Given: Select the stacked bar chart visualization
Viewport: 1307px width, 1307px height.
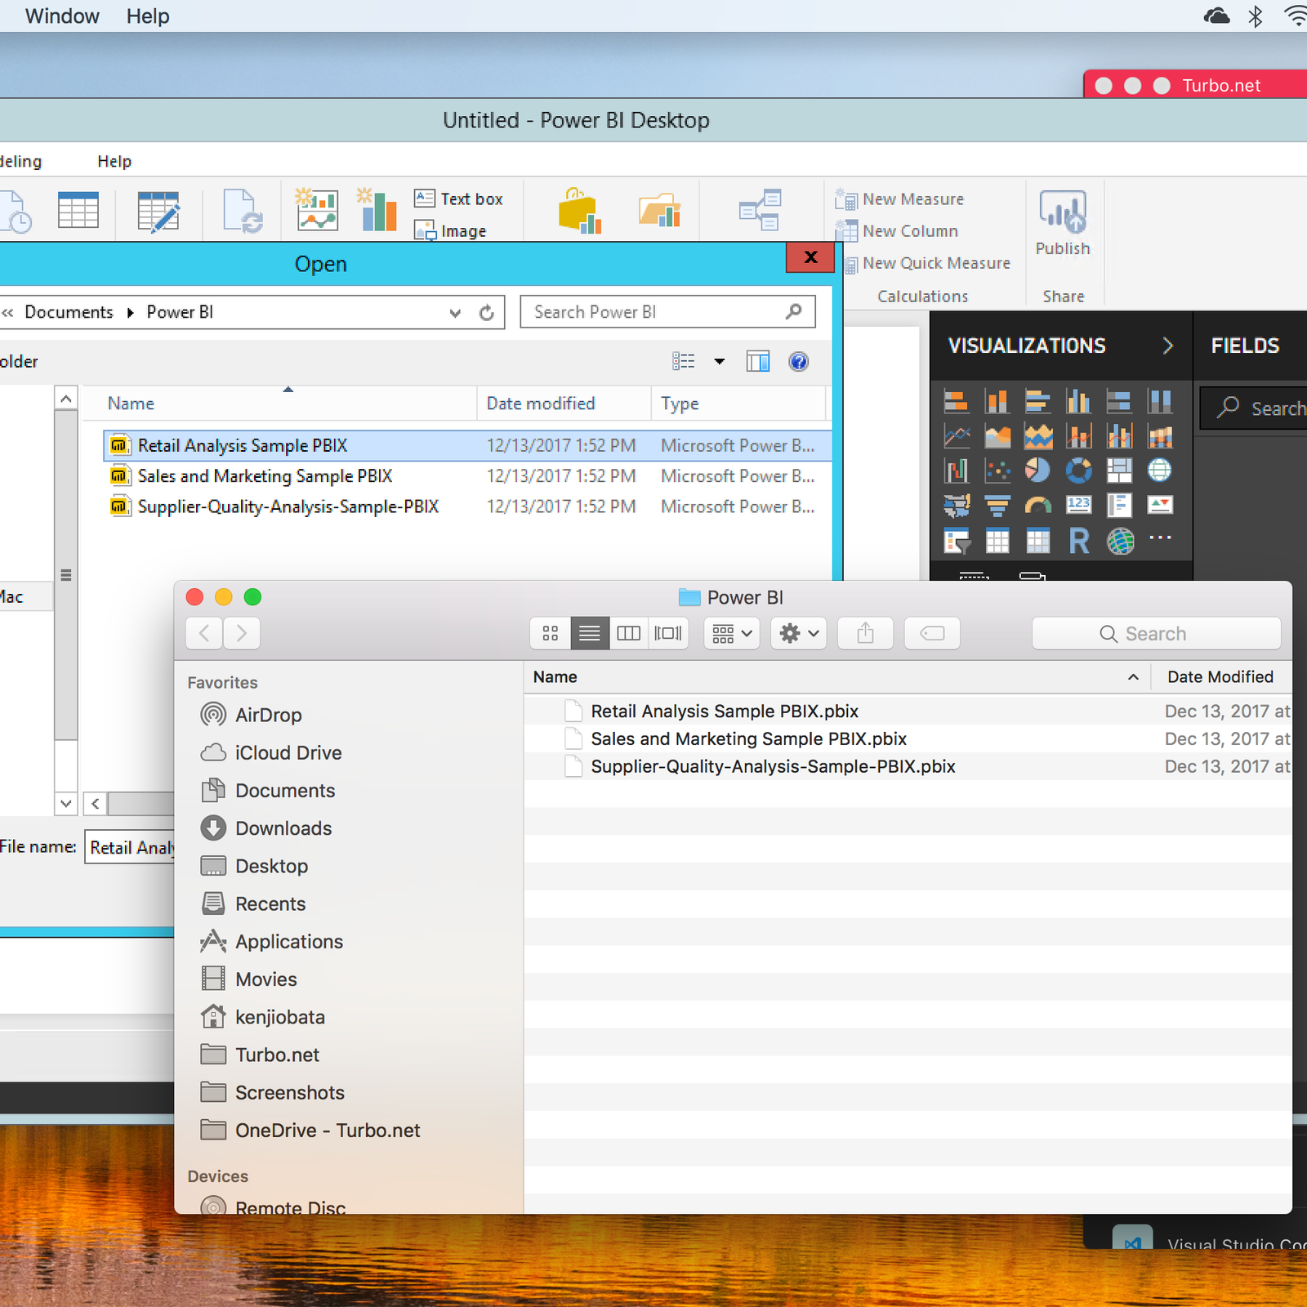Looking at the screenshot, I should (x=957, y=401).
